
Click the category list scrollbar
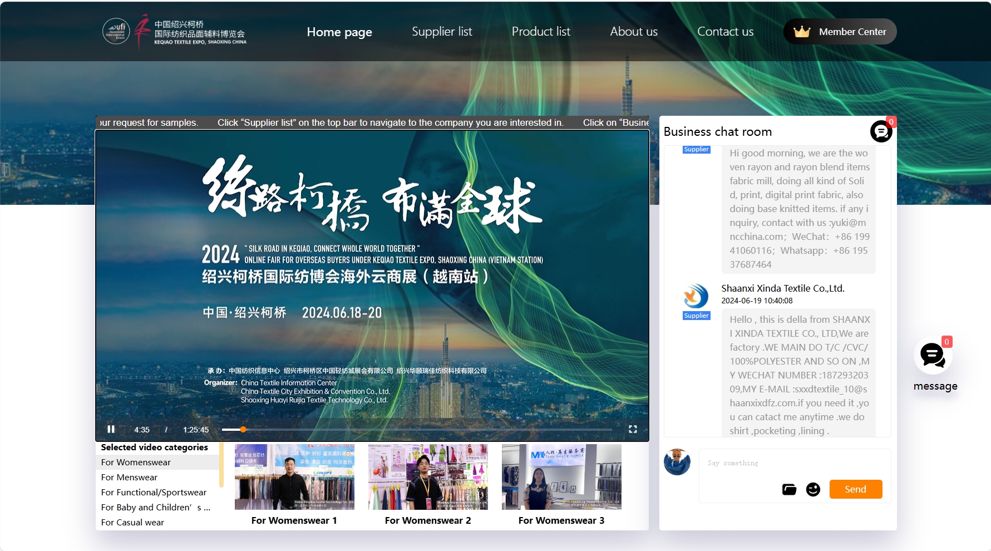(221, 465)
